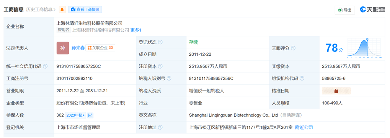Screen dimensions: 390x138
Task: Select 存续 registration status
Action: click(x=194, y=42)
